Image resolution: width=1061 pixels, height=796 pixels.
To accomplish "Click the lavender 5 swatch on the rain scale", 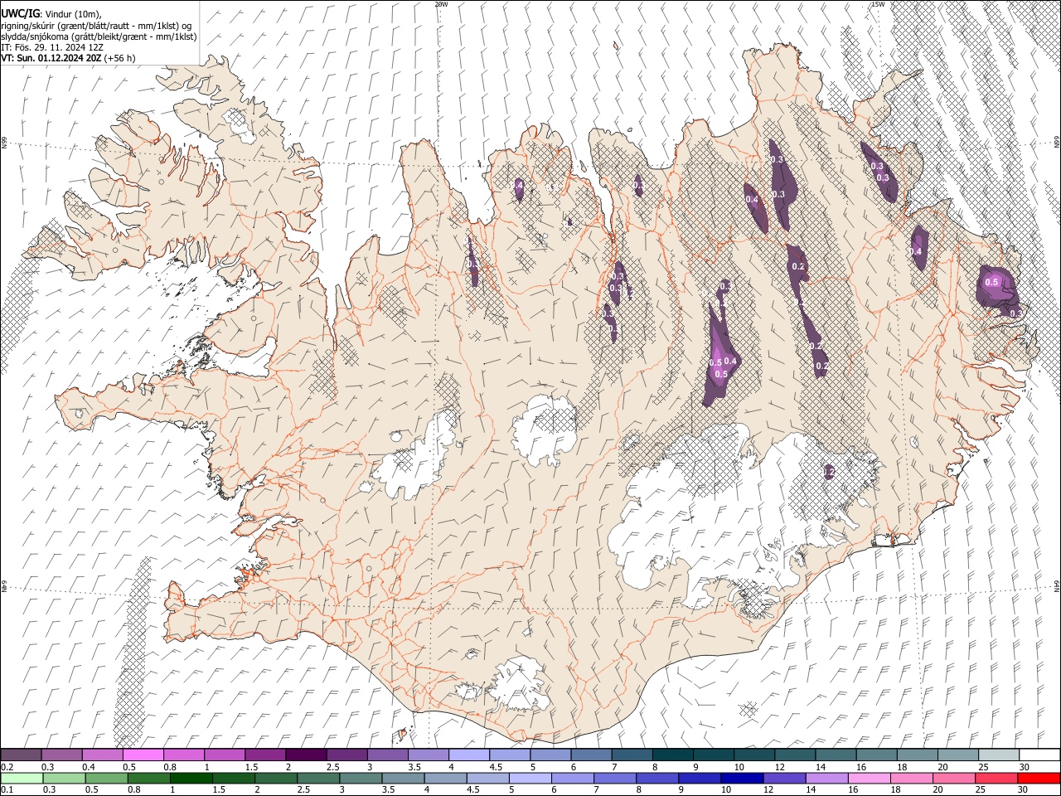I will coord(530,778).
